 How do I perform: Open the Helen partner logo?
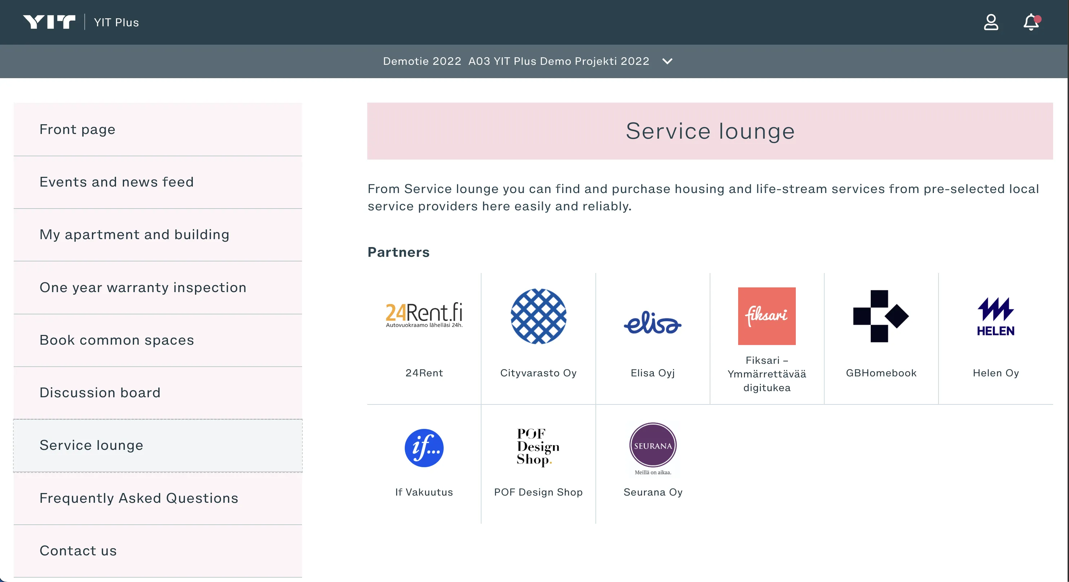pos(995,317)
